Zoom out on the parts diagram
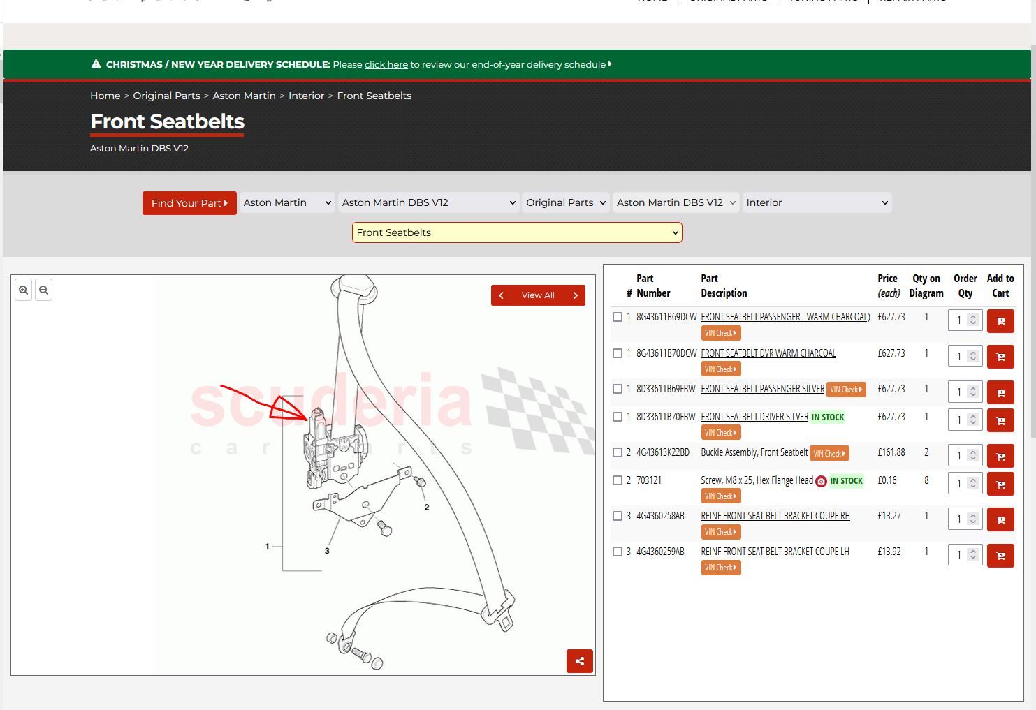The image size is (1036, 710). tap(43, 290)
